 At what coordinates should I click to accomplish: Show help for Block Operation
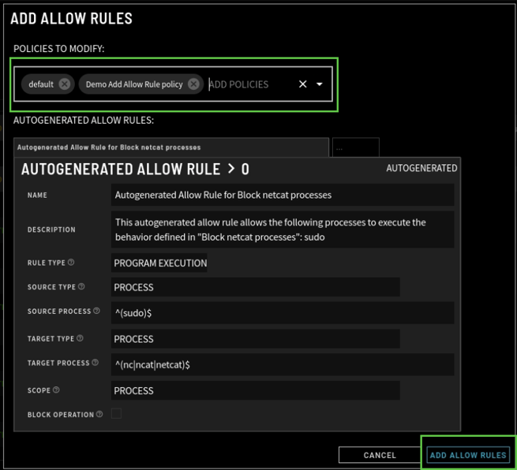99,414
